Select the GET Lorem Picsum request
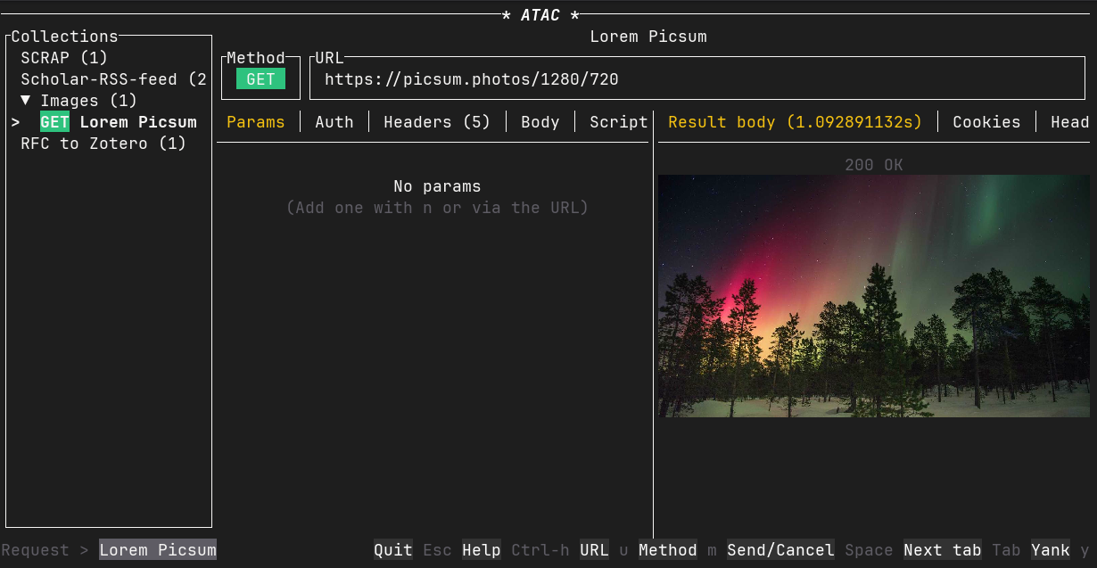The width and height of the screenshot is (1097, 568). (x=119, y=122)
